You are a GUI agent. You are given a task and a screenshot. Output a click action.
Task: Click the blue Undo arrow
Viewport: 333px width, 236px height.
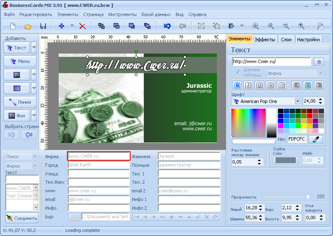(167, 26)
